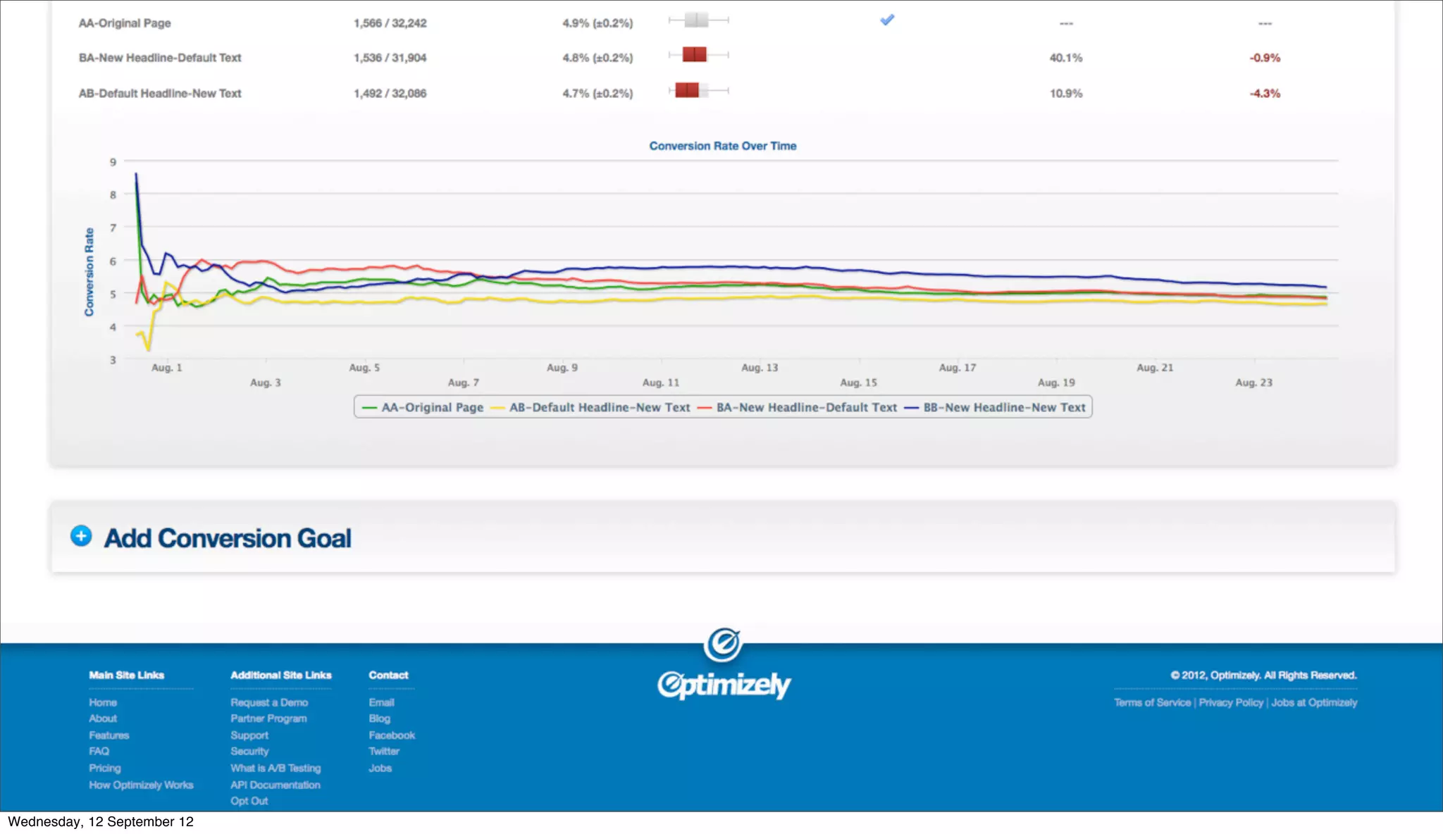Click the Conversion Rate Over Time chart title
The image size is (1443, 834).
tap(722, 146)
